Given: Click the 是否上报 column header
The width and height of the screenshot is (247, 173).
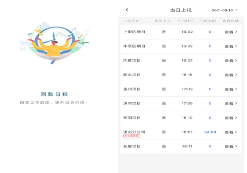Looking at the screenshot, I should tap(162, 21).
